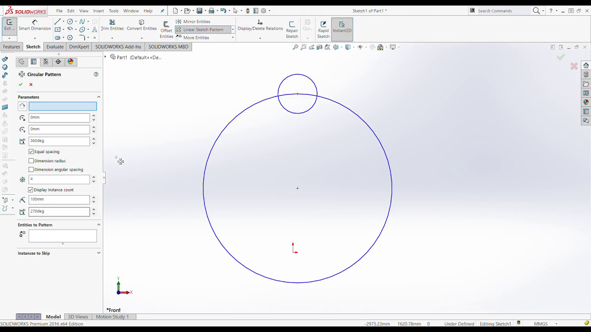Viewport: 591px width, 332px height.
Task: Open Linear Sketch Pattern dropdown arrow
Action: [x=233, y=30]
